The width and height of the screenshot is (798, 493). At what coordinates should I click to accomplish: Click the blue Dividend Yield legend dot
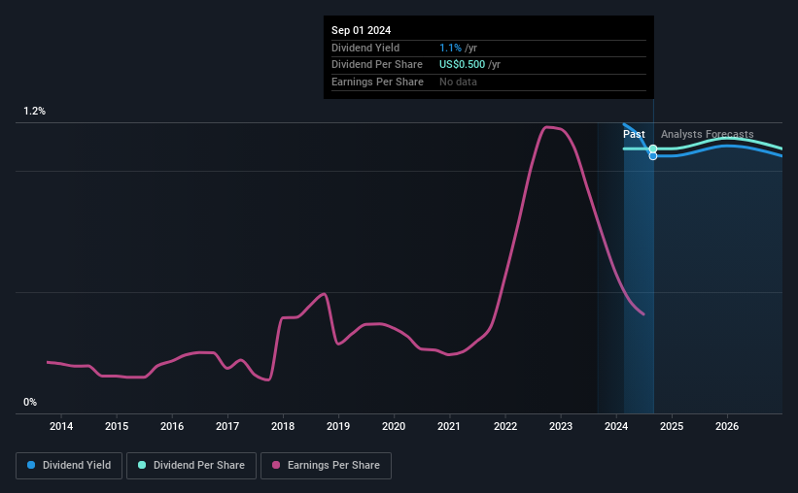(x=31, y=465)
